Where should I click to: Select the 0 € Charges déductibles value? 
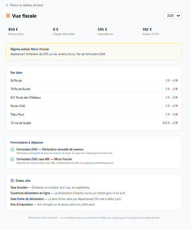[x=56, y=29]
